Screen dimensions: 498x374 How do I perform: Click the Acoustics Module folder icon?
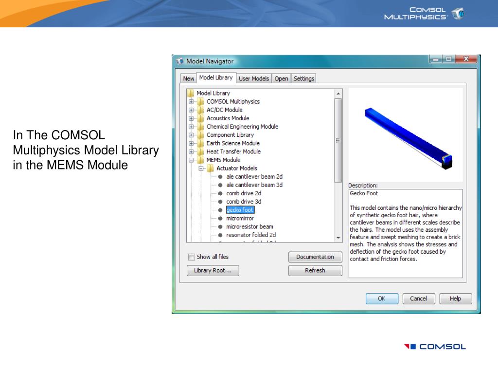(200, 118)
